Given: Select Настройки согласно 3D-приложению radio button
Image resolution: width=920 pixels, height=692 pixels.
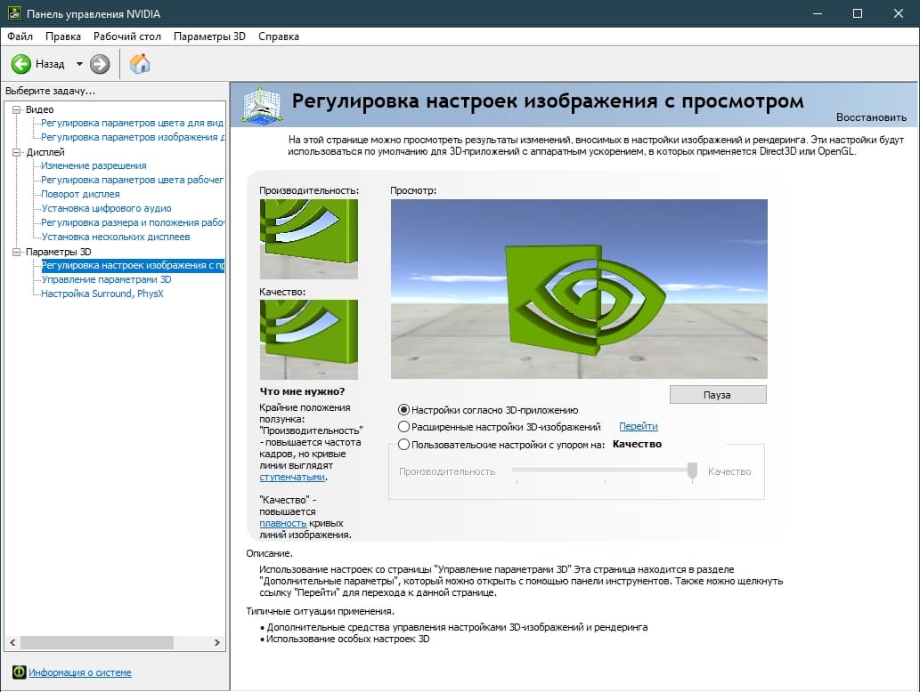Looking at the screenshot, I should [x=403, y=410].
